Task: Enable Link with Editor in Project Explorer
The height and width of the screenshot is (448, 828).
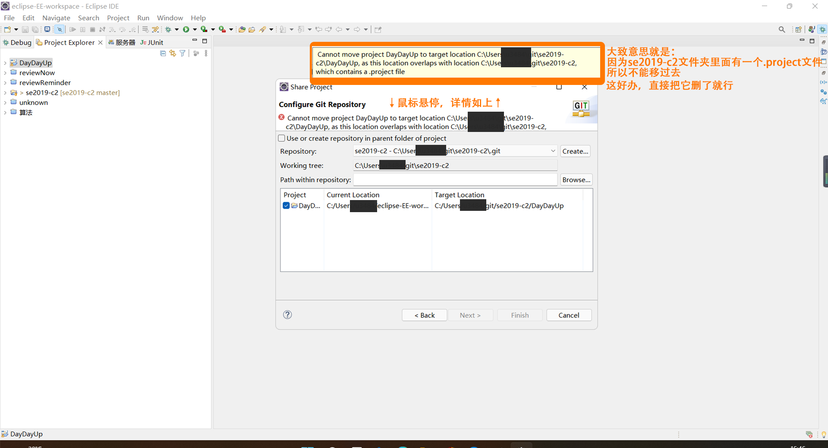Action: tap(173, 53)
